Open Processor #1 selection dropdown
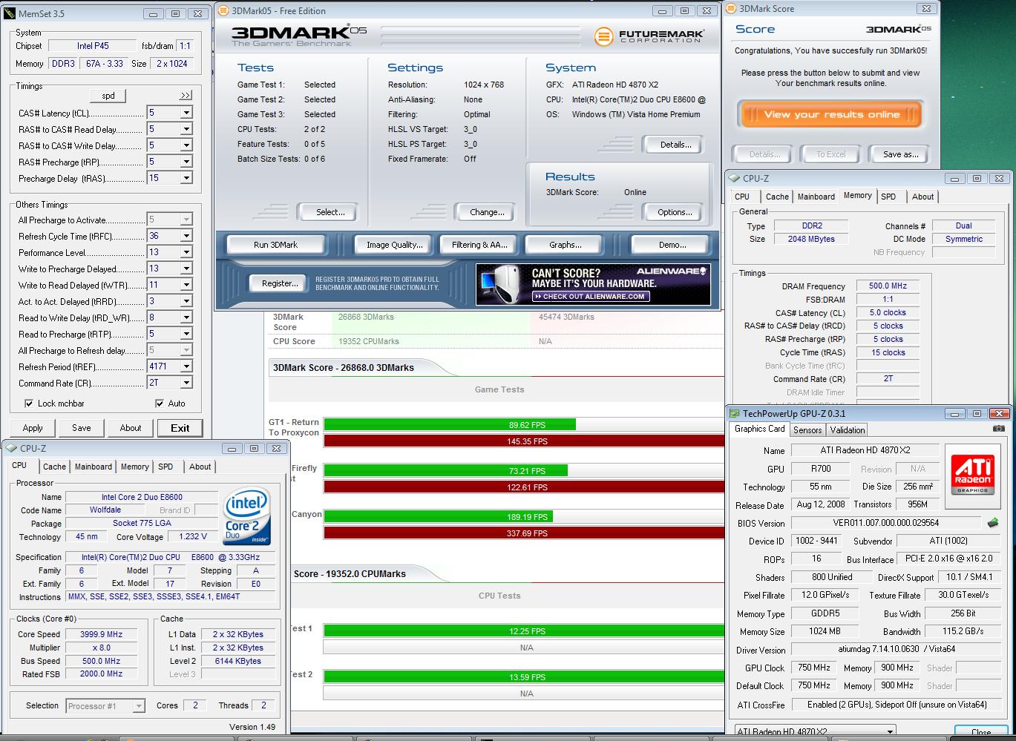 139,706
